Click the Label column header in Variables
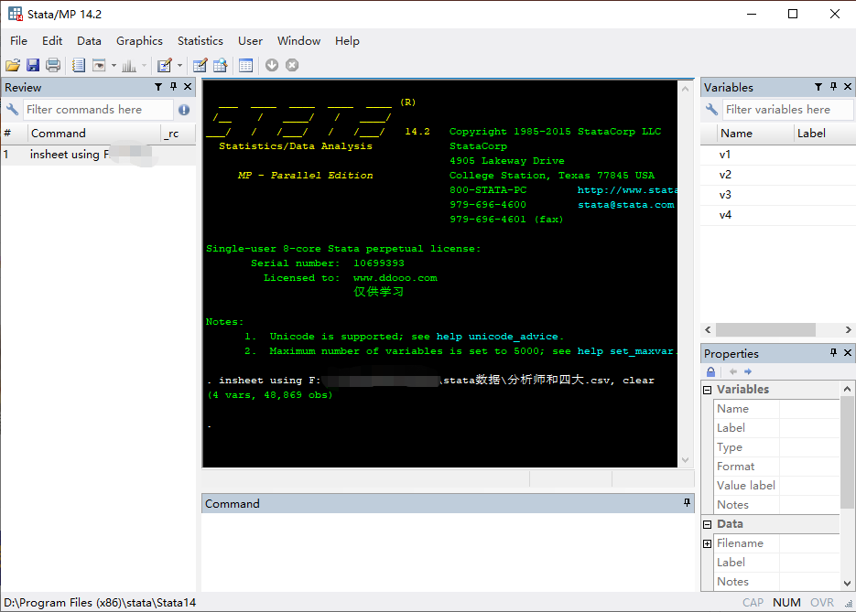 [824, 134]
